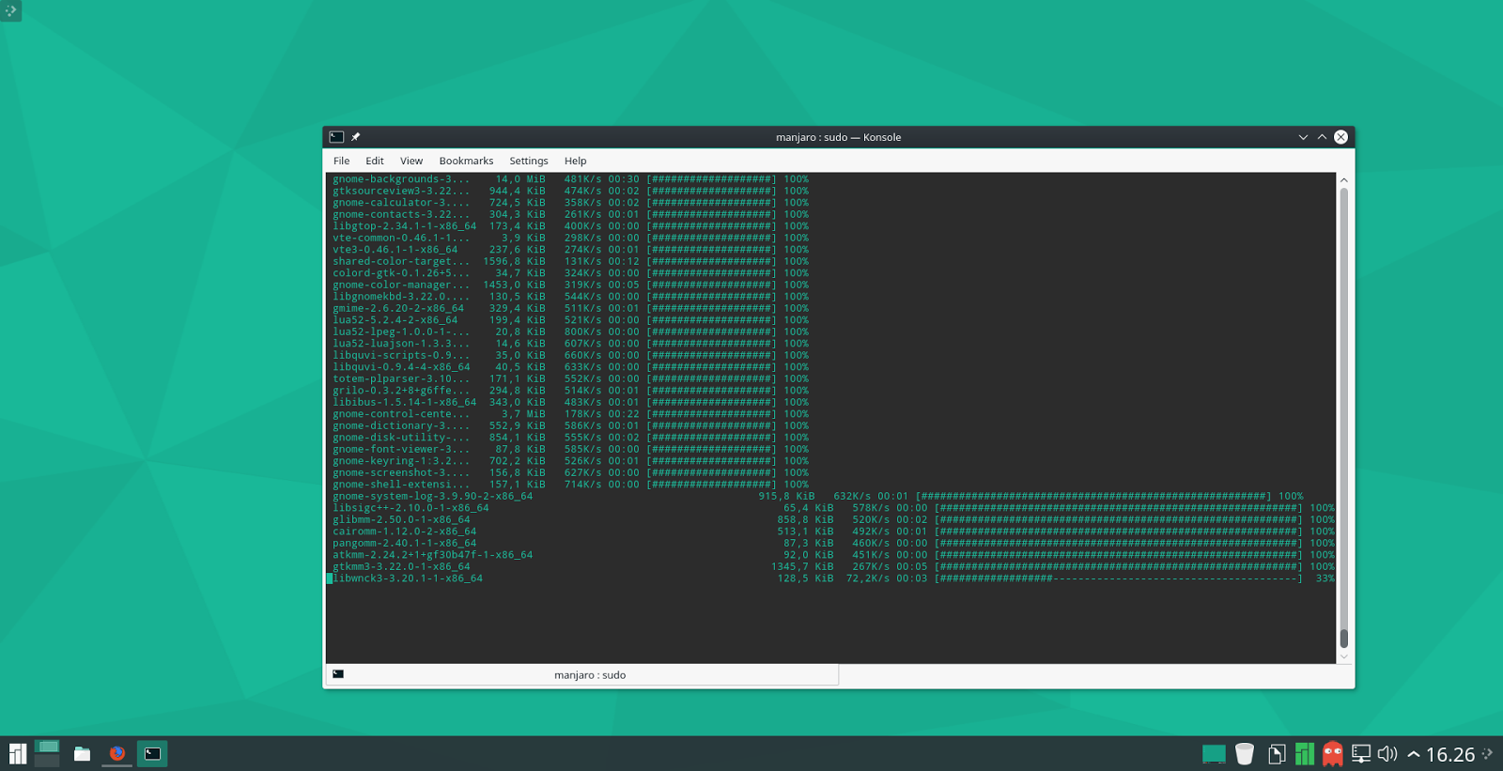Open the Settings menu in Konsole

click(x=529, y=161)
